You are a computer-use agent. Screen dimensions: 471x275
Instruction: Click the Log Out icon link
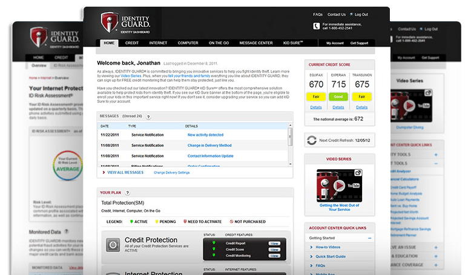pos(352,14)
